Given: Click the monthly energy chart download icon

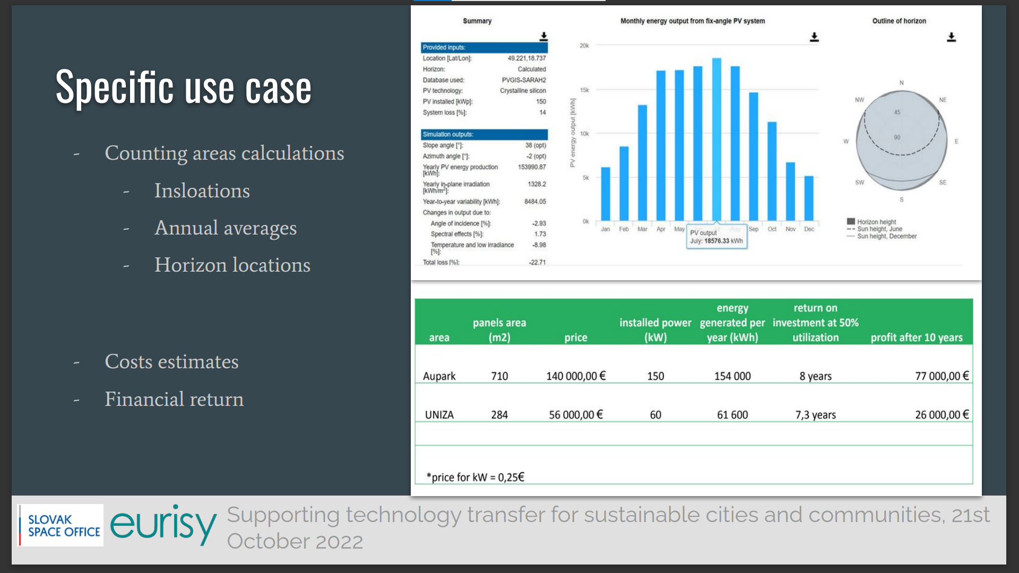Looking at the screenshot, I should tap(814, 37).
